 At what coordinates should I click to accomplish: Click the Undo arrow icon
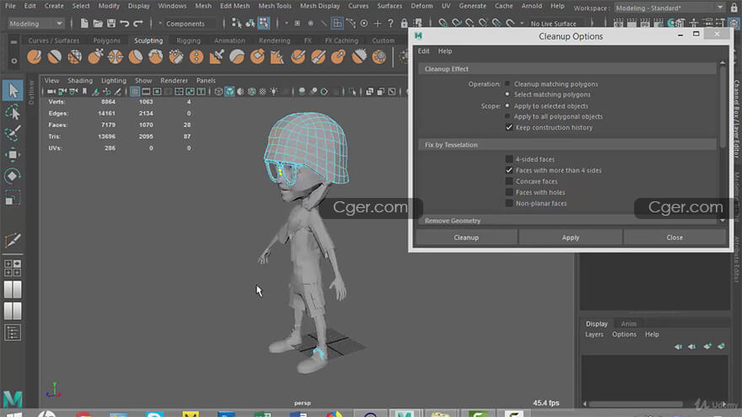point(125,24)
